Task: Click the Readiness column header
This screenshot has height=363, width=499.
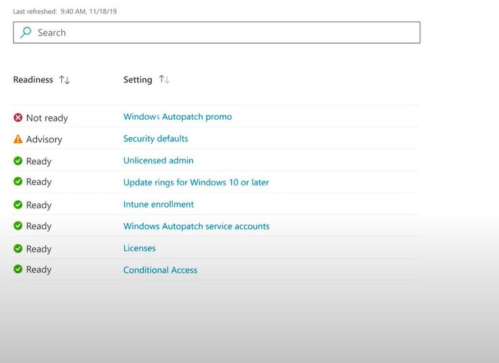Action: point(33,80)
